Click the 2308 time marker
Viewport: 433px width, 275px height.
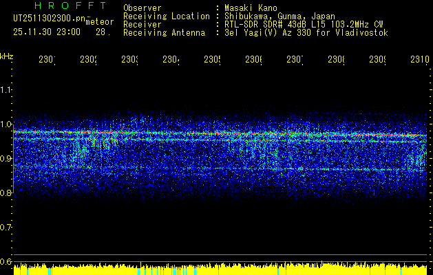(x=337, y=60)
